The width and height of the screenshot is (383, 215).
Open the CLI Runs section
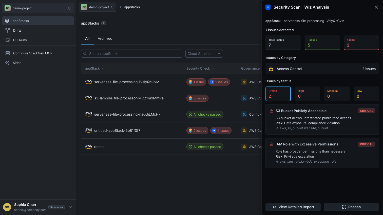tap(20, 40)
